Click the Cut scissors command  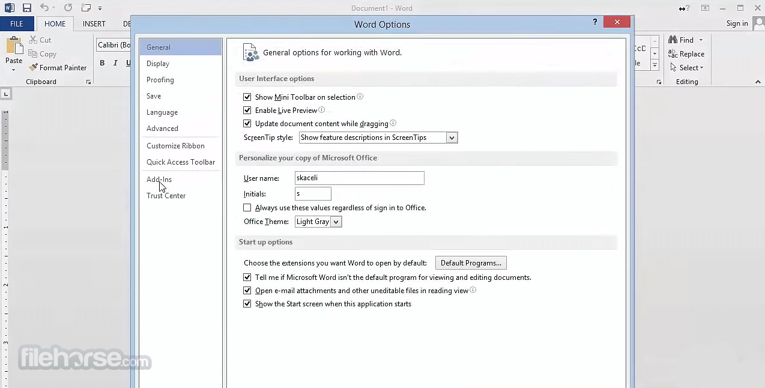click(x=40, y=40)
